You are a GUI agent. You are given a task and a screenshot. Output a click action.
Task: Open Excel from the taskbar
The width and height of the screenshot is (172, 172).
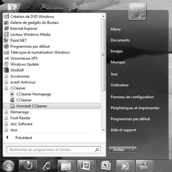(106, 166)
